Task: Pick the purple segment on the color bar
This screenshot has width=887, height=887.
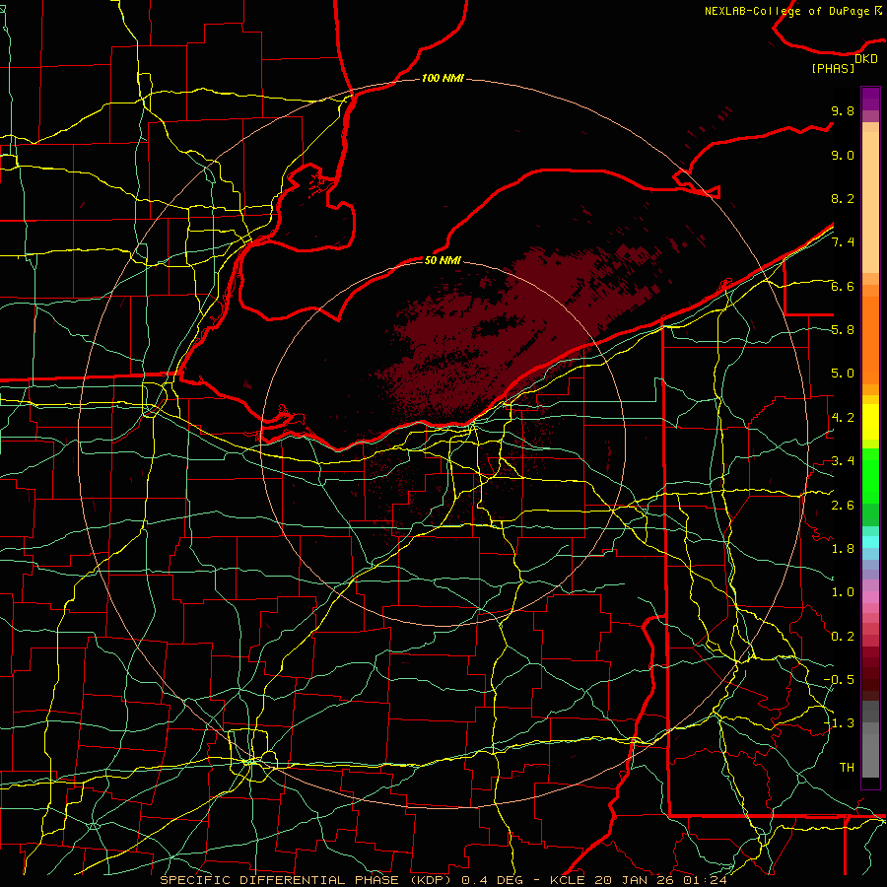Action: (x=870, y=99)
